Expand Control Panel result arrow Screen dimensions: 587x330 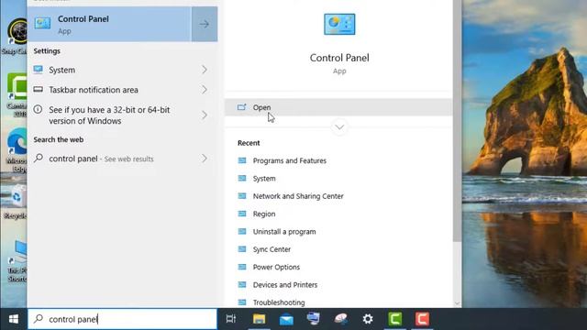205,25
